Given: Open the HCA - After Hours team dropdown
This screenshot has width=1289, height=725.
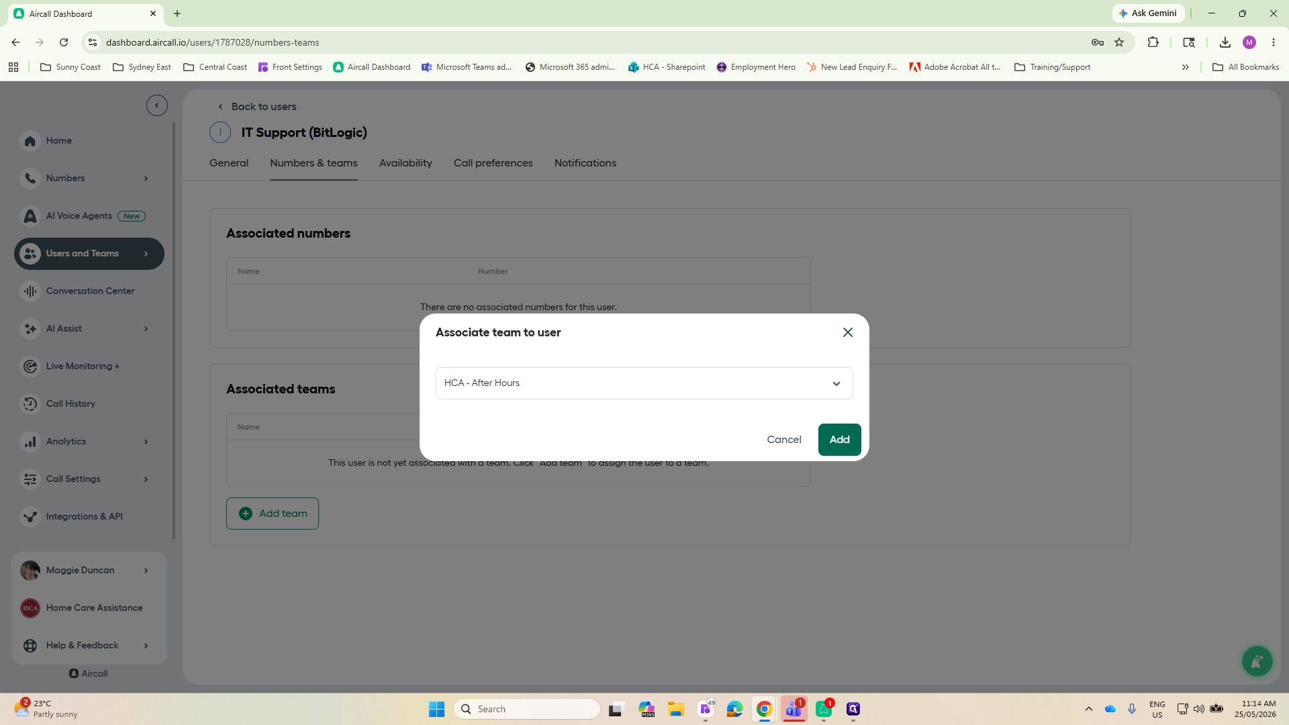Looking at the screenshot, I should tap(644, 383).
